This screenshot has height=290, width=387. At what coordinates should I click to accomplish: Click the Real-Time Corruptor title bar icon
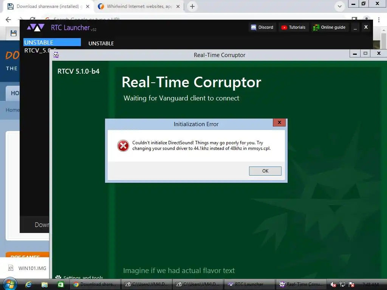tap(56, 55)
